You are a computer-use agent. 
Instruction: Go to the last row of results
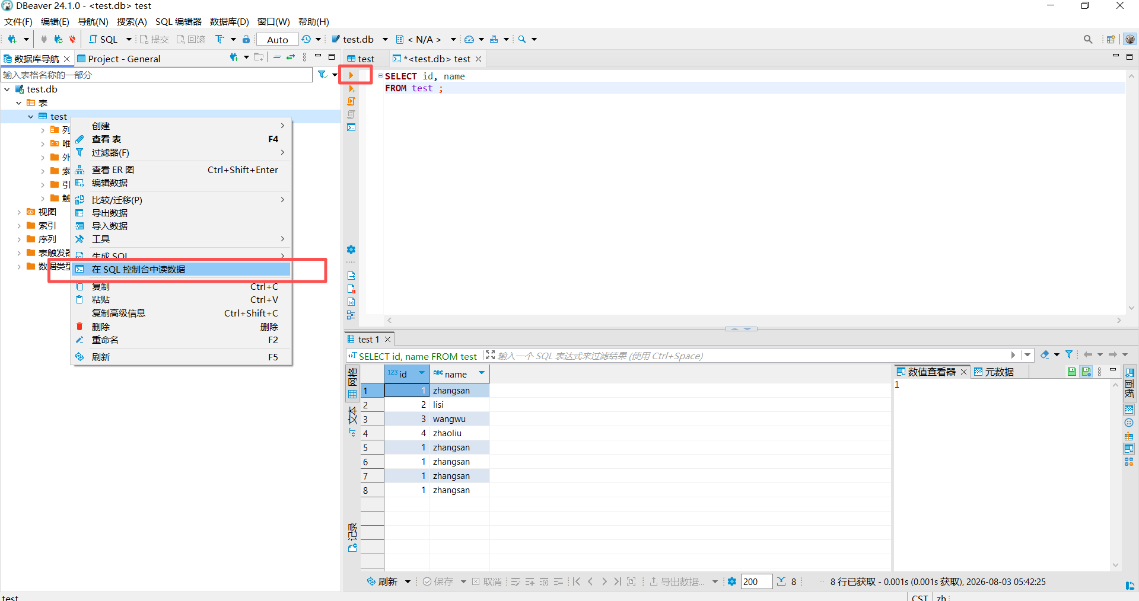point(618,581)
